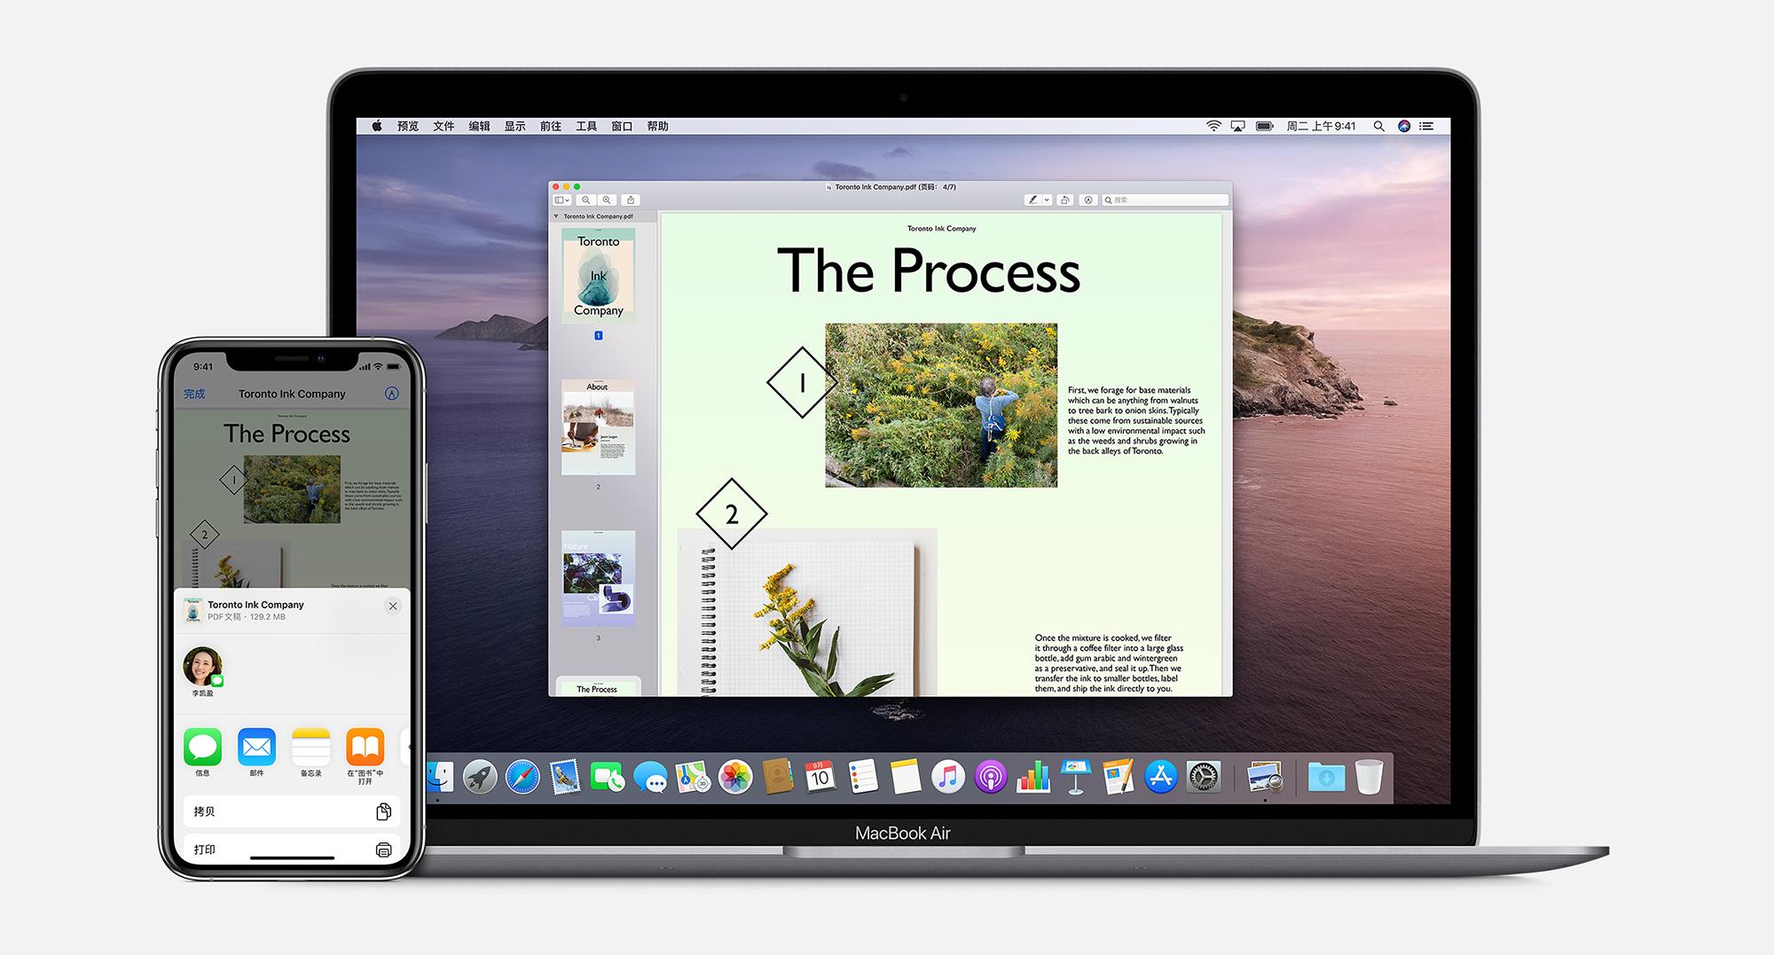The image size is (1774, 955).
Task: Open Music from the Dock
Action: pyautogui.click(x=948, y=778)
